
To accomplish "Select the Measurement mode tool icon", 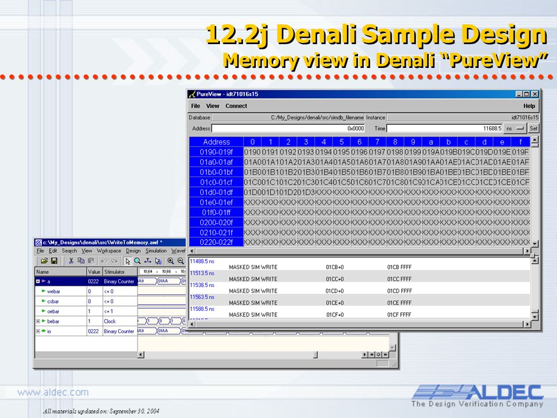I will 148,261.
